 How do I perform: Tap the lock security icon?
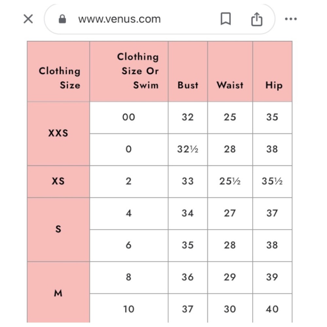point(62,19)
